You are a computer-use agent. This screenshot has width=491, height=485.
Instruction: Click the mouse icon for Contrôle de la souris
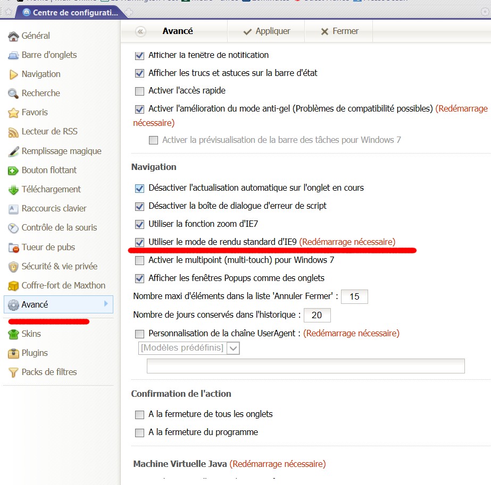13,228
